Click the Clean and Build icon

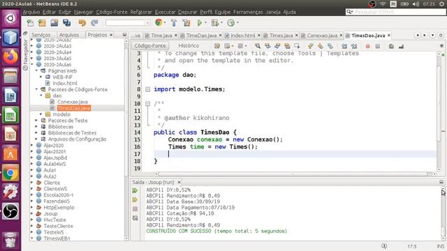(186, 23)
